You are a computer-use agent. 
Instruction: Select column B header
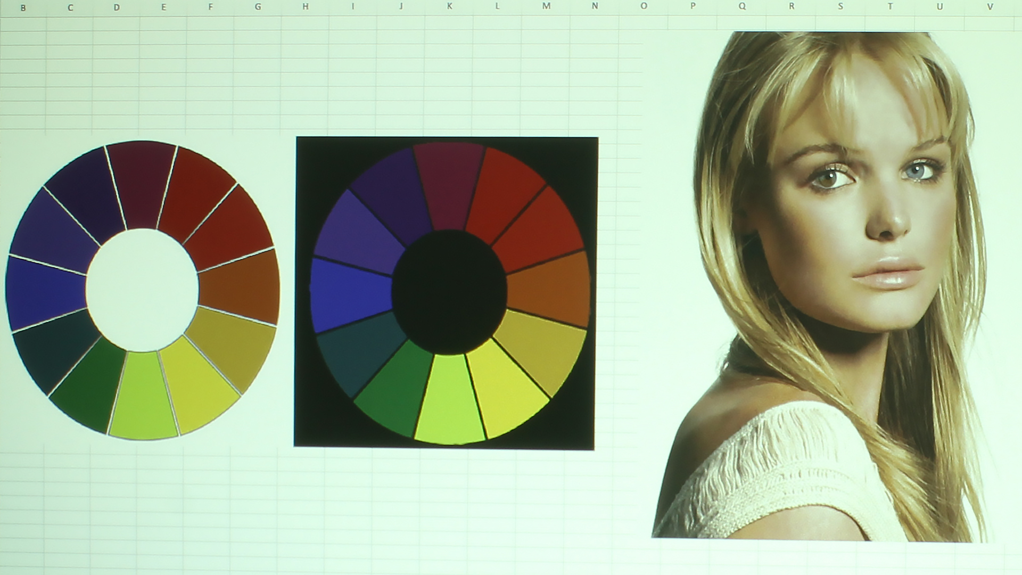point(23,7)
